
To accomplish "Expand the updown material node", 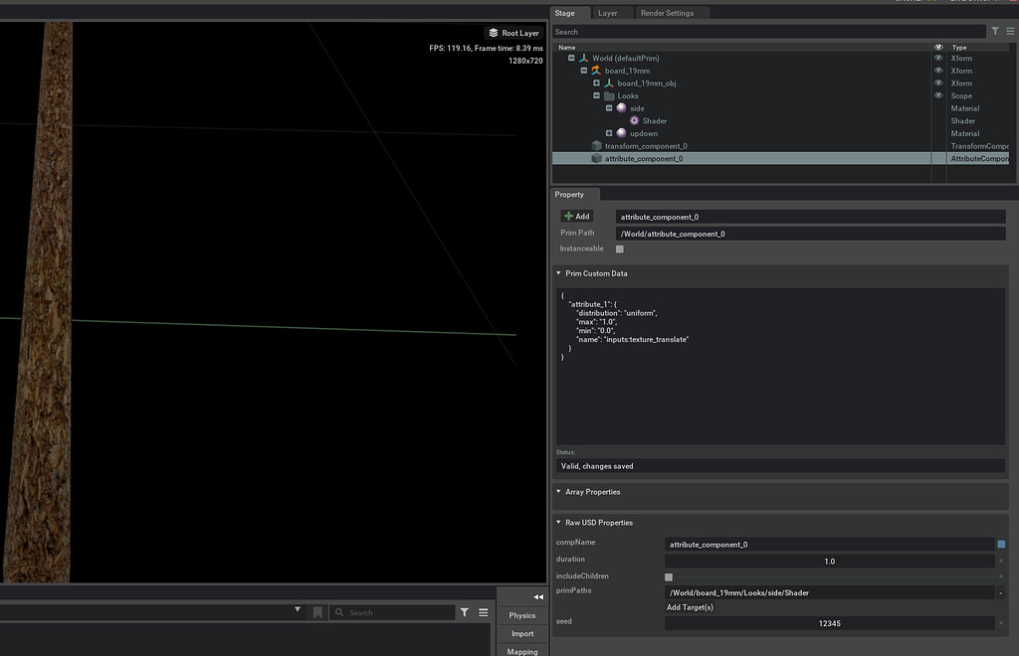I will tap(609, 133).
